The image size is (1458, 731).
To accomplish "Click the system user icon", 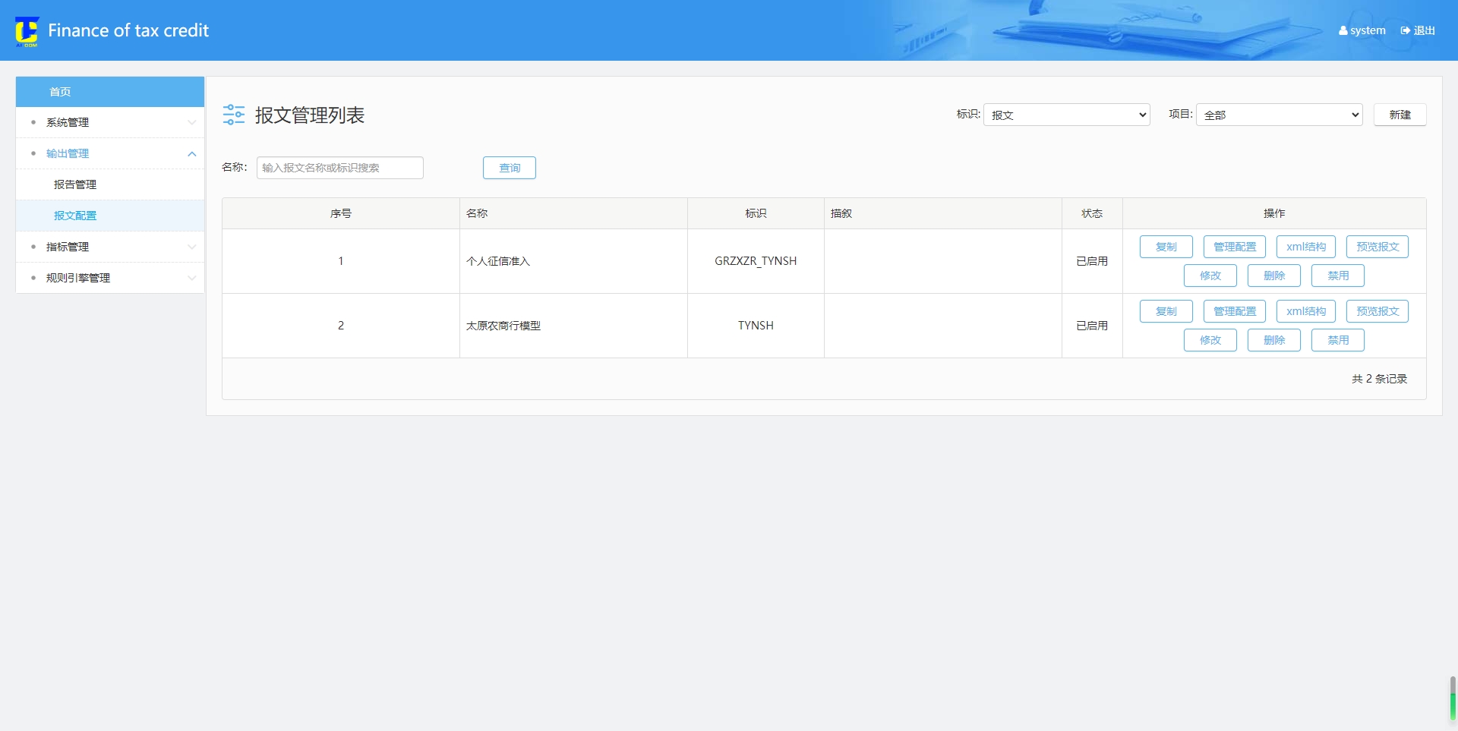I will (x=1343, y=31).
